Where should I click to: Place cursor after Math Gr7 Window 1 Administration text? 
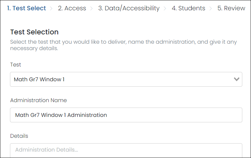pos(108,115)
